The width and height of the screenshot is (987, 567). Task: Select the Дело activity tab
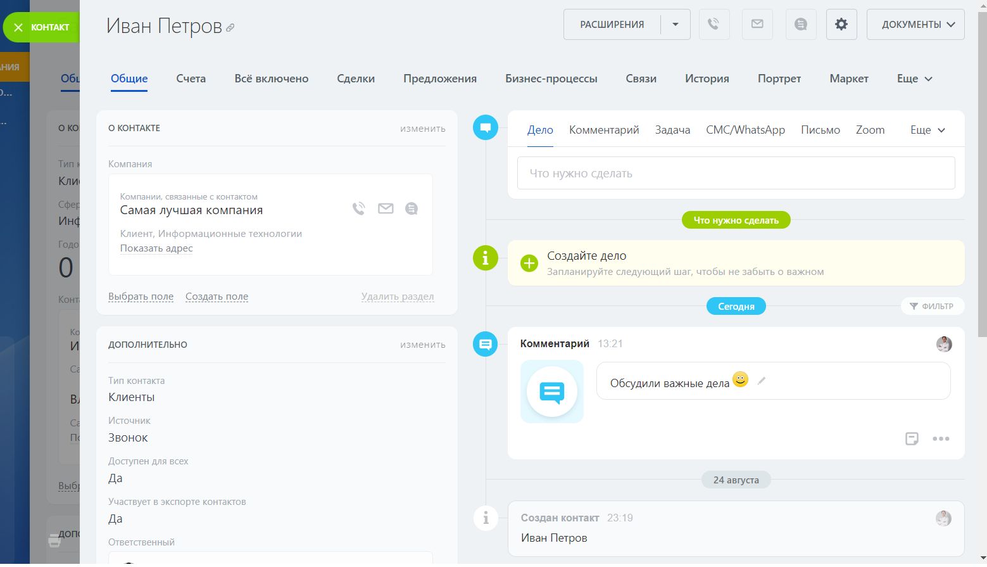click(540, 130)
